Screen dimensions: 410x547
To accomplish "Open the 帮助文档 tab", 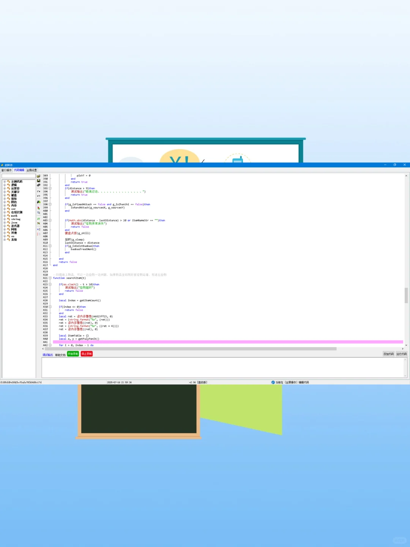I will pyautogui.click(x=60, y=355).
